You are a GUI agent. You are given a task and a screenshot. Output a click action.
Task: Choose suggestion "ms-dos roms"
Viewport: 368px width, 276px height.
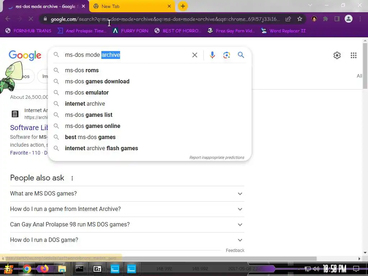click(x=149, y=70)
